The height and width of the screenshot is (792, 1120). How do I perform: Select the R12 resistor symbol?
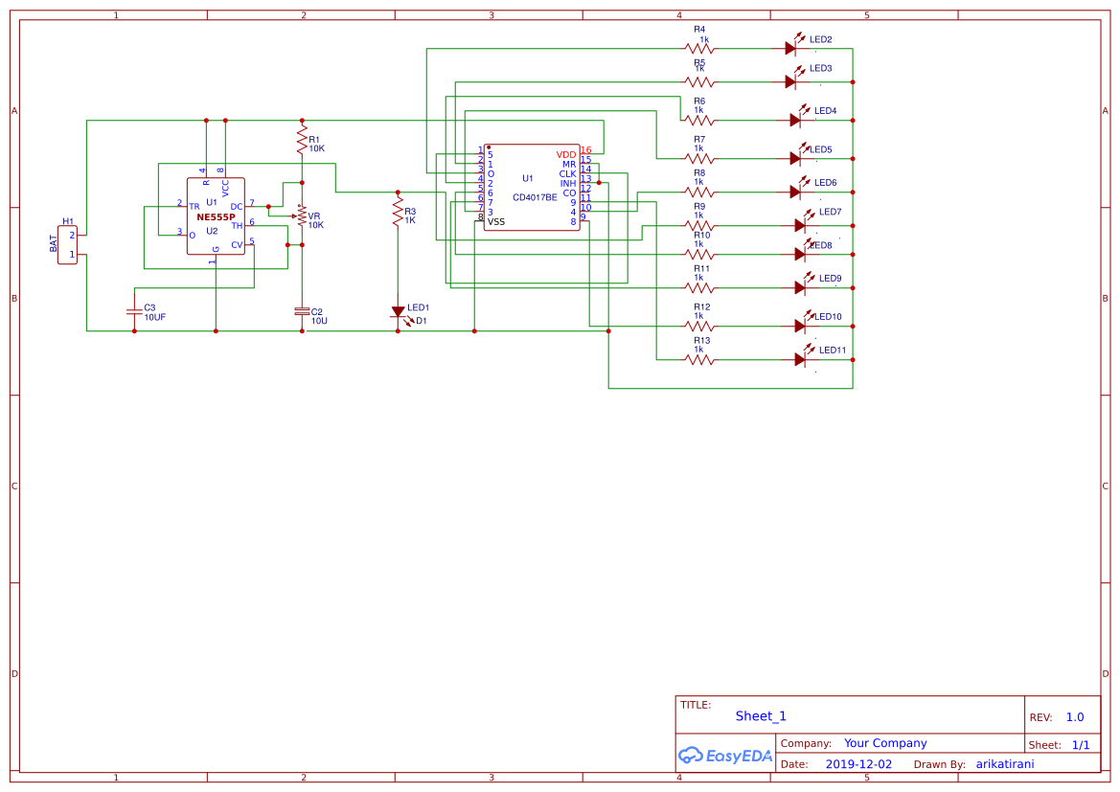(x=699, y=327)
